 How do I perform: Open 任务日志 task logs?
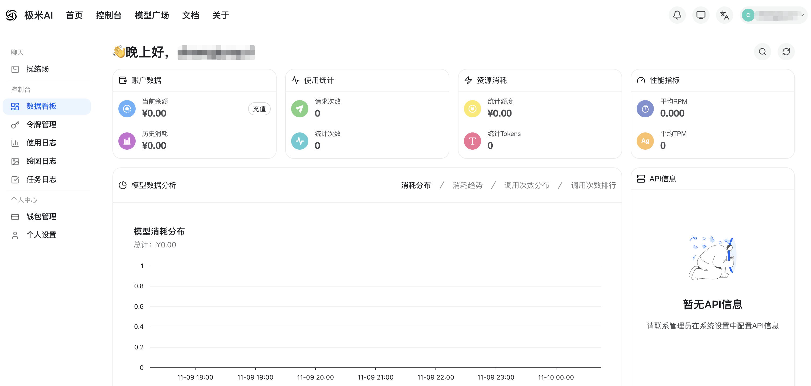pos(41,180)
